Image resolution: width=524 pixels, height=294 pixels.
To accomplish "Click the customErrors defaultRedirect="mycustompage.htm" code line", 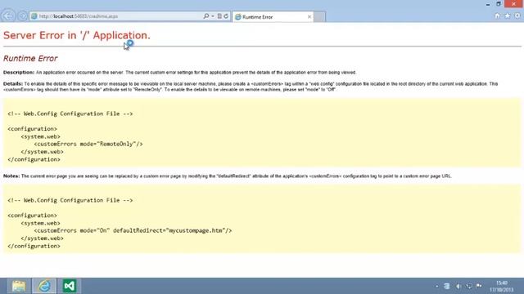I will point(133,230).
